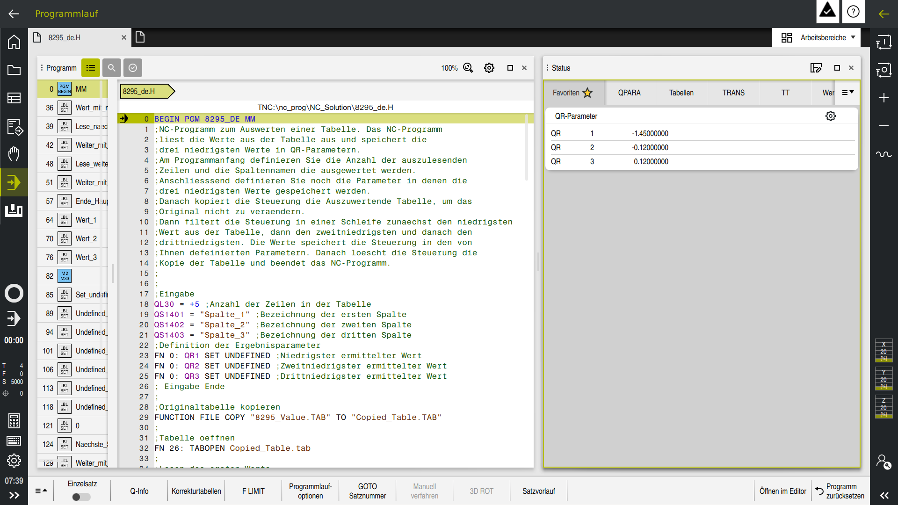Open the Files folder icon
The height and width of the screenshot is (505, 898).
tap(14, 70)
